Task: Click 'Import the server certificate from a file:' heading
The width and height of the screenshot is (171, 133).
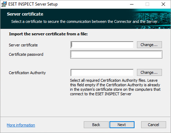Action: 48,34
